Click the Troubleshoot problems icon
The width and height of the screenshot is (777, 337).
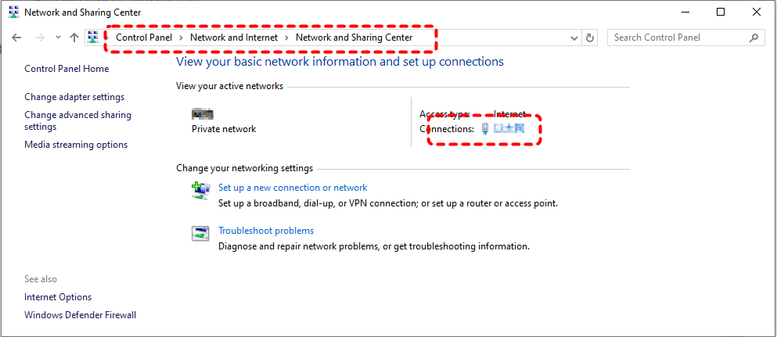(200, 232)
